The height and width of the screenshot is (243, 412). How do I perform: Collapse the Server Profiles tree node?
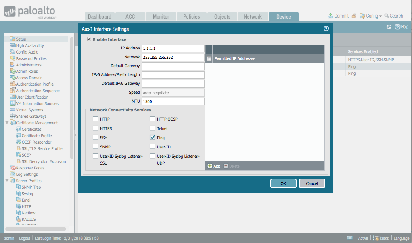pyautogui.click(x=7, y=180)
